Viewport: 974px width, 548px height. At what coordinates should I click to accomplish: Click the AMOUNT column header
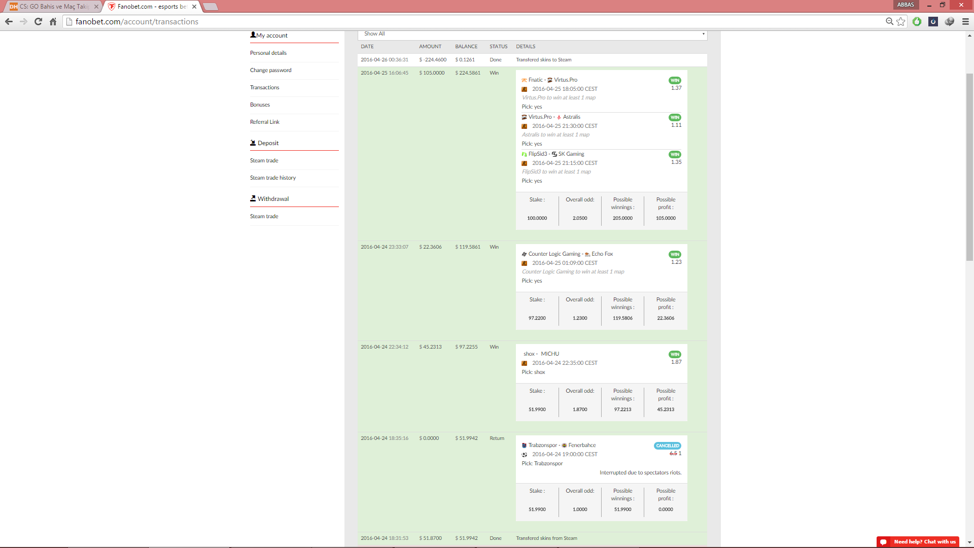tap(430, 47)
